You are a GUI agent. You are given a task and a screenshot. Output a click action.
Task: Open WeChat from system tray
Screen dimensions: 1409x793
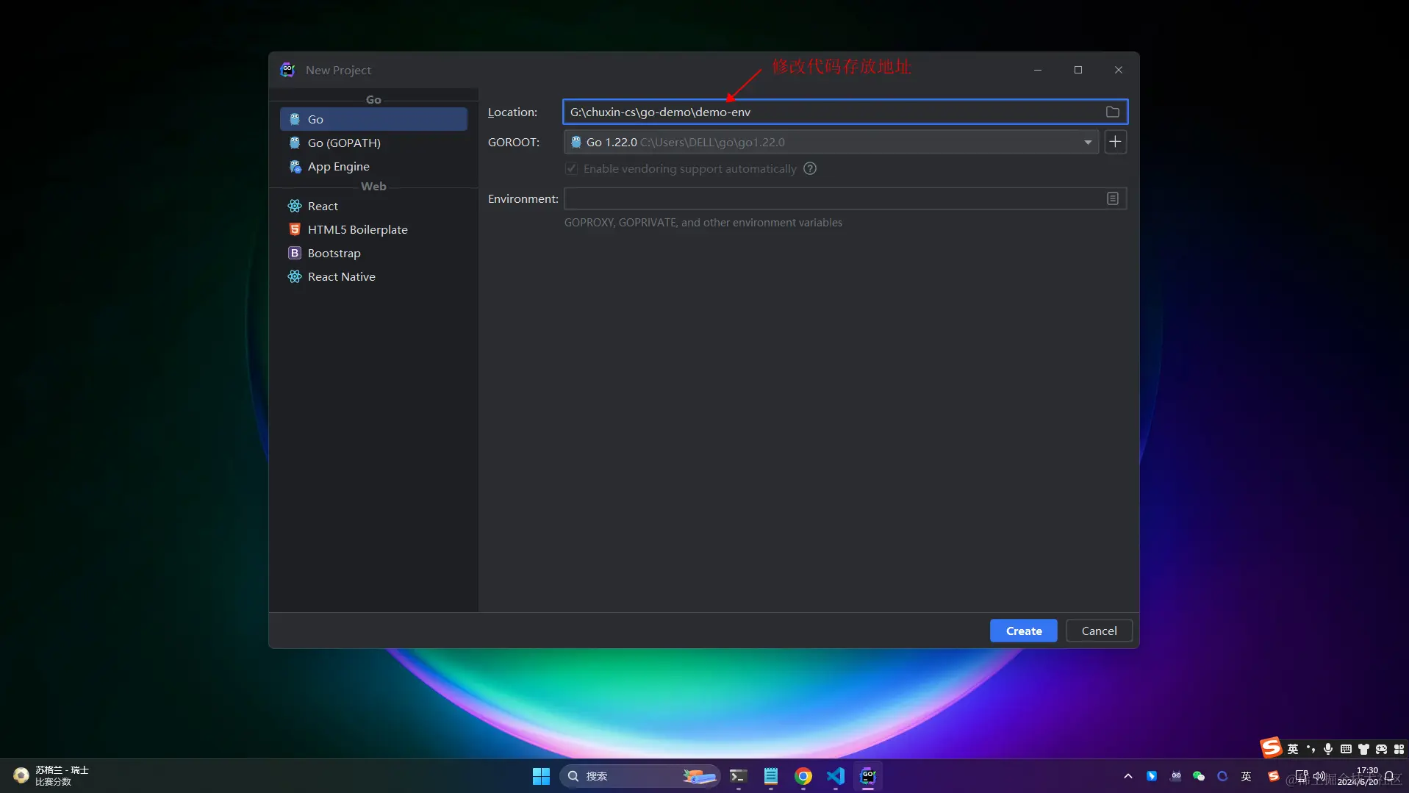(1199, 776)
